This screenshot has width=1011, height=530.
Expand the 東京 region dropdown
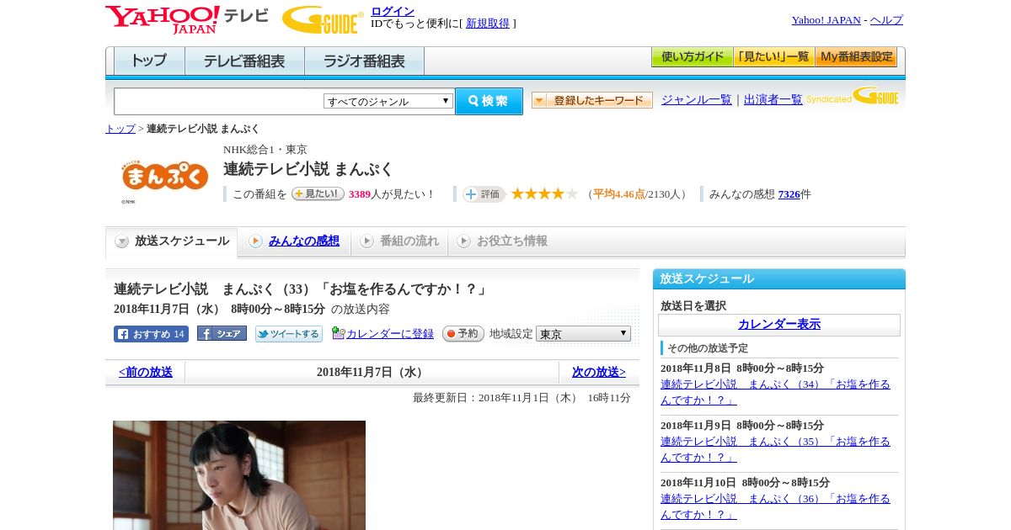[583, 334]
